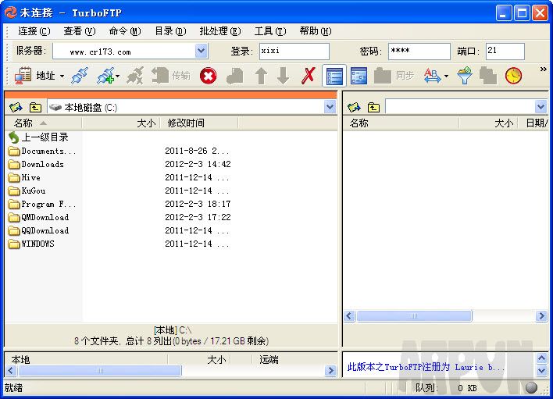Click the TurboFTP registration log message
This screenshot has height=399, width=553.
tap(426, 367)
